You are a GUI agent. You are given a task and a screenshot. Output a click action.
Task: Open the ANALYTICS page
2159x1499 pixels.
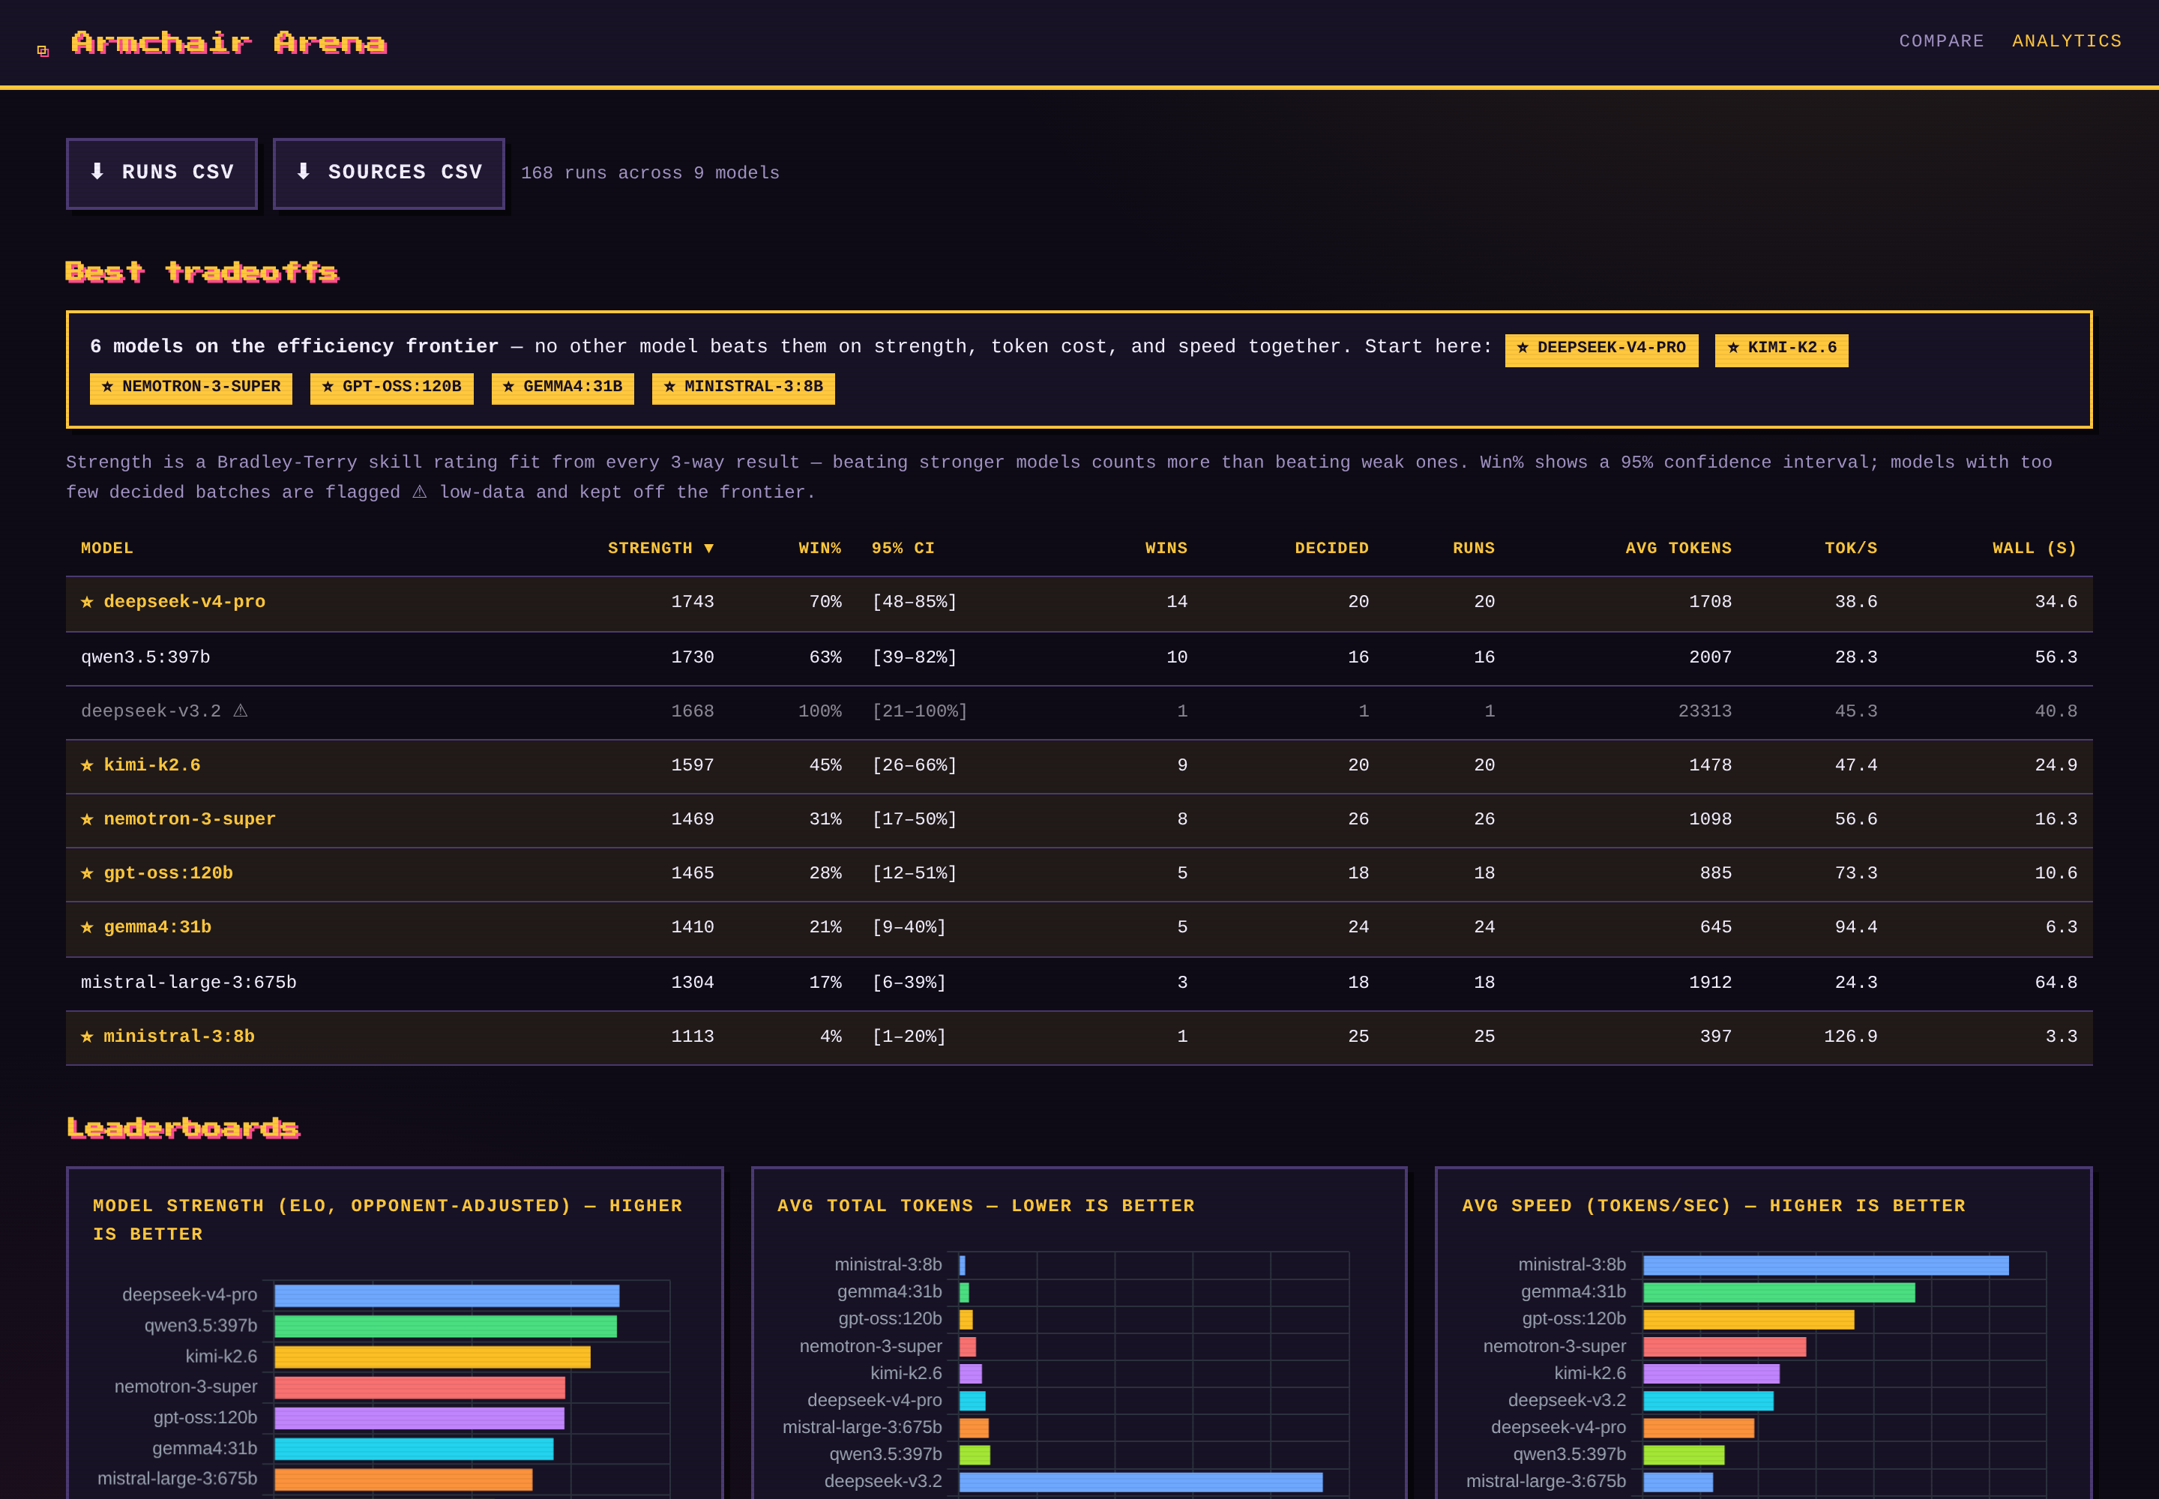(x=2066, y=41)
